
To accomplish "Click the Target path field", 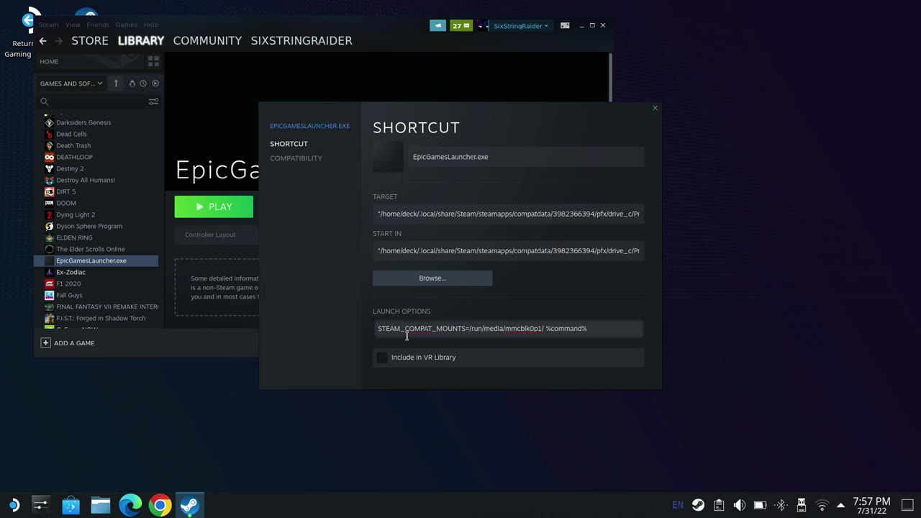I will click(508, 214).
